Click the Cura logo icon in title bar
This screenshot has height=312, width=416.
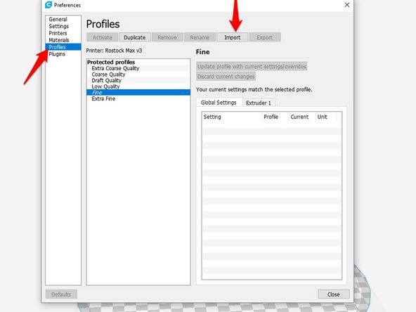coord(48,5)
